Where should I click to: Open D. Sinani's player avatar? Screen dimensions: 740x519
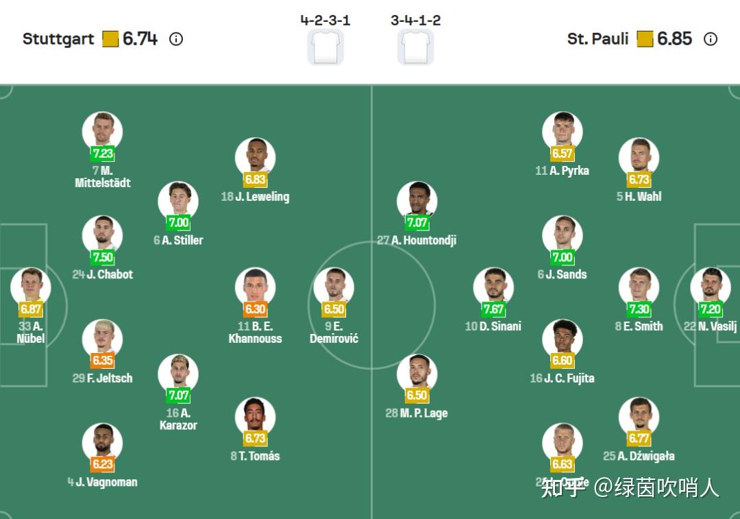pos(493,286)
